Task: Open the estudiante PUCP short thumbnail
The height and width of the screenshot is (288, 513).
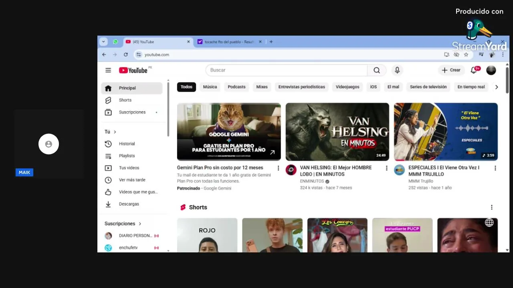Action: pos(402,235)
